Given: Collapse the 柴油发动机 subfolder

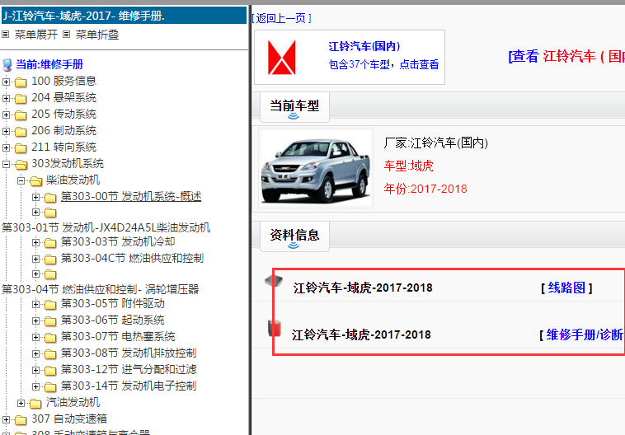Looking at the screenshot, I should (x=21, y=180).
